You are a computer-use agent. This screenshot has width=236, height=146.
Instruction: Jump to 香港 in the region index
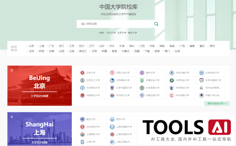[156, 51]
